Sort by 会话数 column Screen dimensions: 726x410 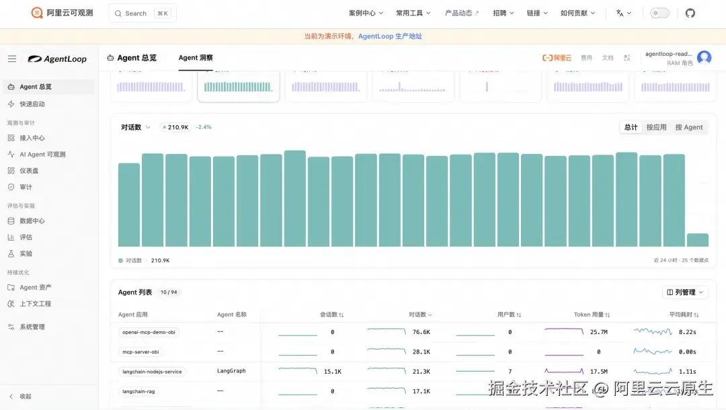pos(331,315)
